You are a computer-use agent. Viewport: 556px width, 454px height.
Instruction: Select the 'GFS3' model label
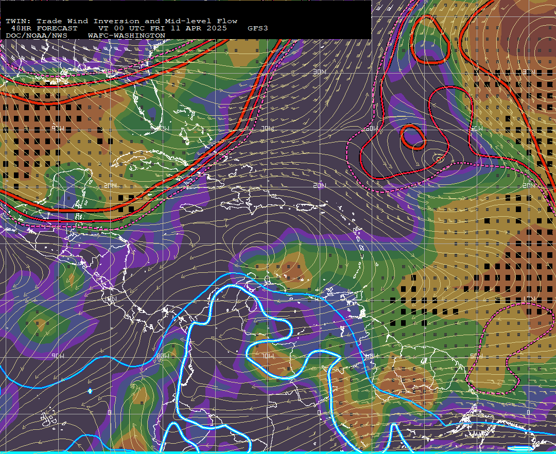click(x=258, y=28)
